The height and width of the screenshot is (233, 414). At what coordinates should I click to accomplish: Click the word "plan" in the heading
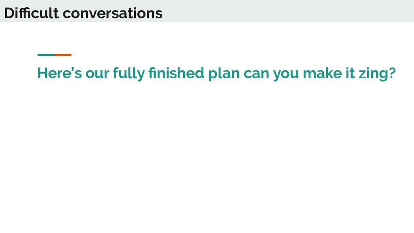coord(224,74)
